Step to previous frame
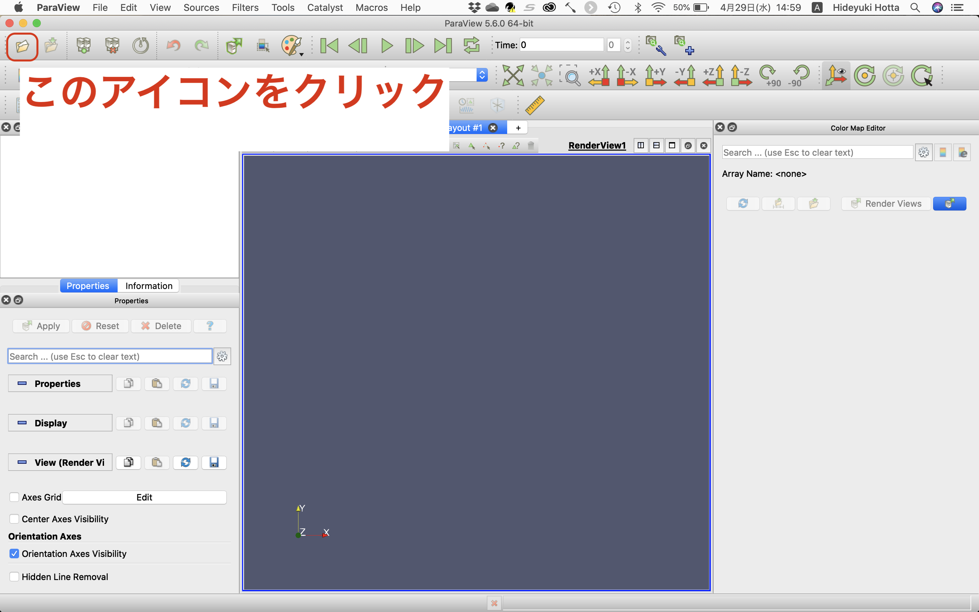 coord(358,45)
